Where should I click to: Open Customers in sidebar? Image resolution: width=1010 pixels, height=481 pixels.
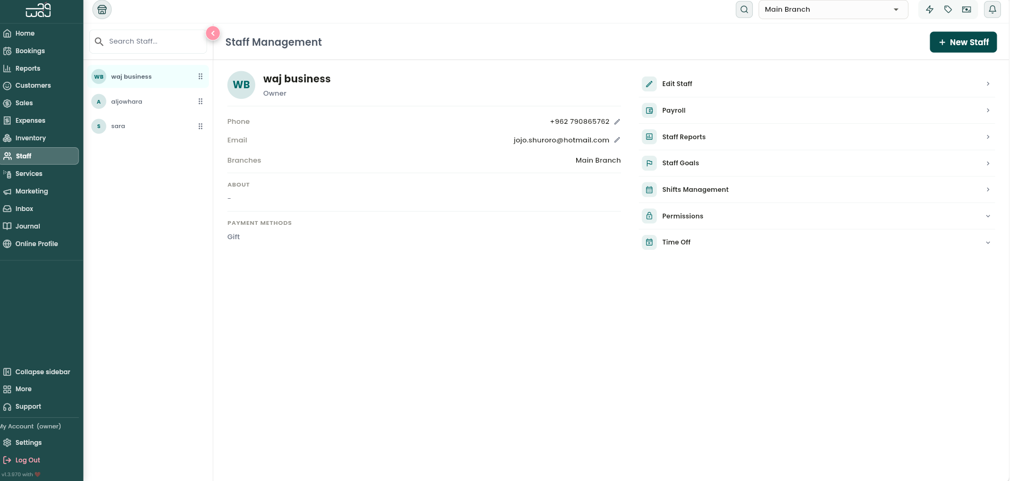[39, 86]
